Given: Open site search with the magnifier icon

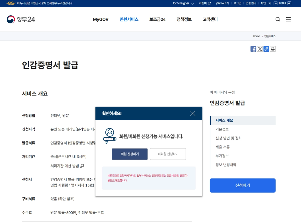Looking at the screenshot, I should tap(278, 19).
